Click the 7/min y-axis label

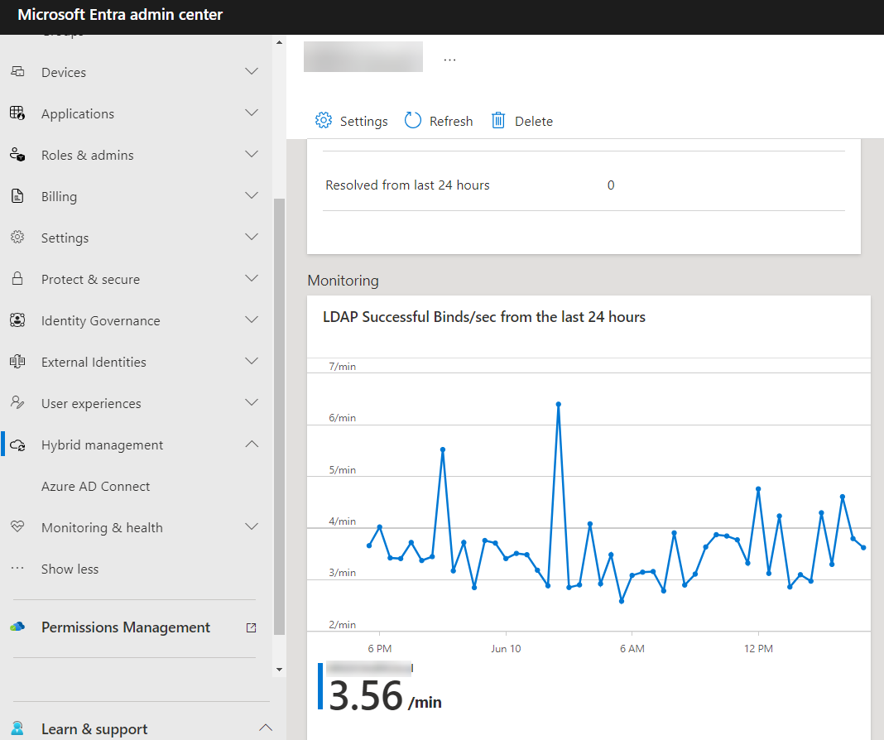click(342, 367)
